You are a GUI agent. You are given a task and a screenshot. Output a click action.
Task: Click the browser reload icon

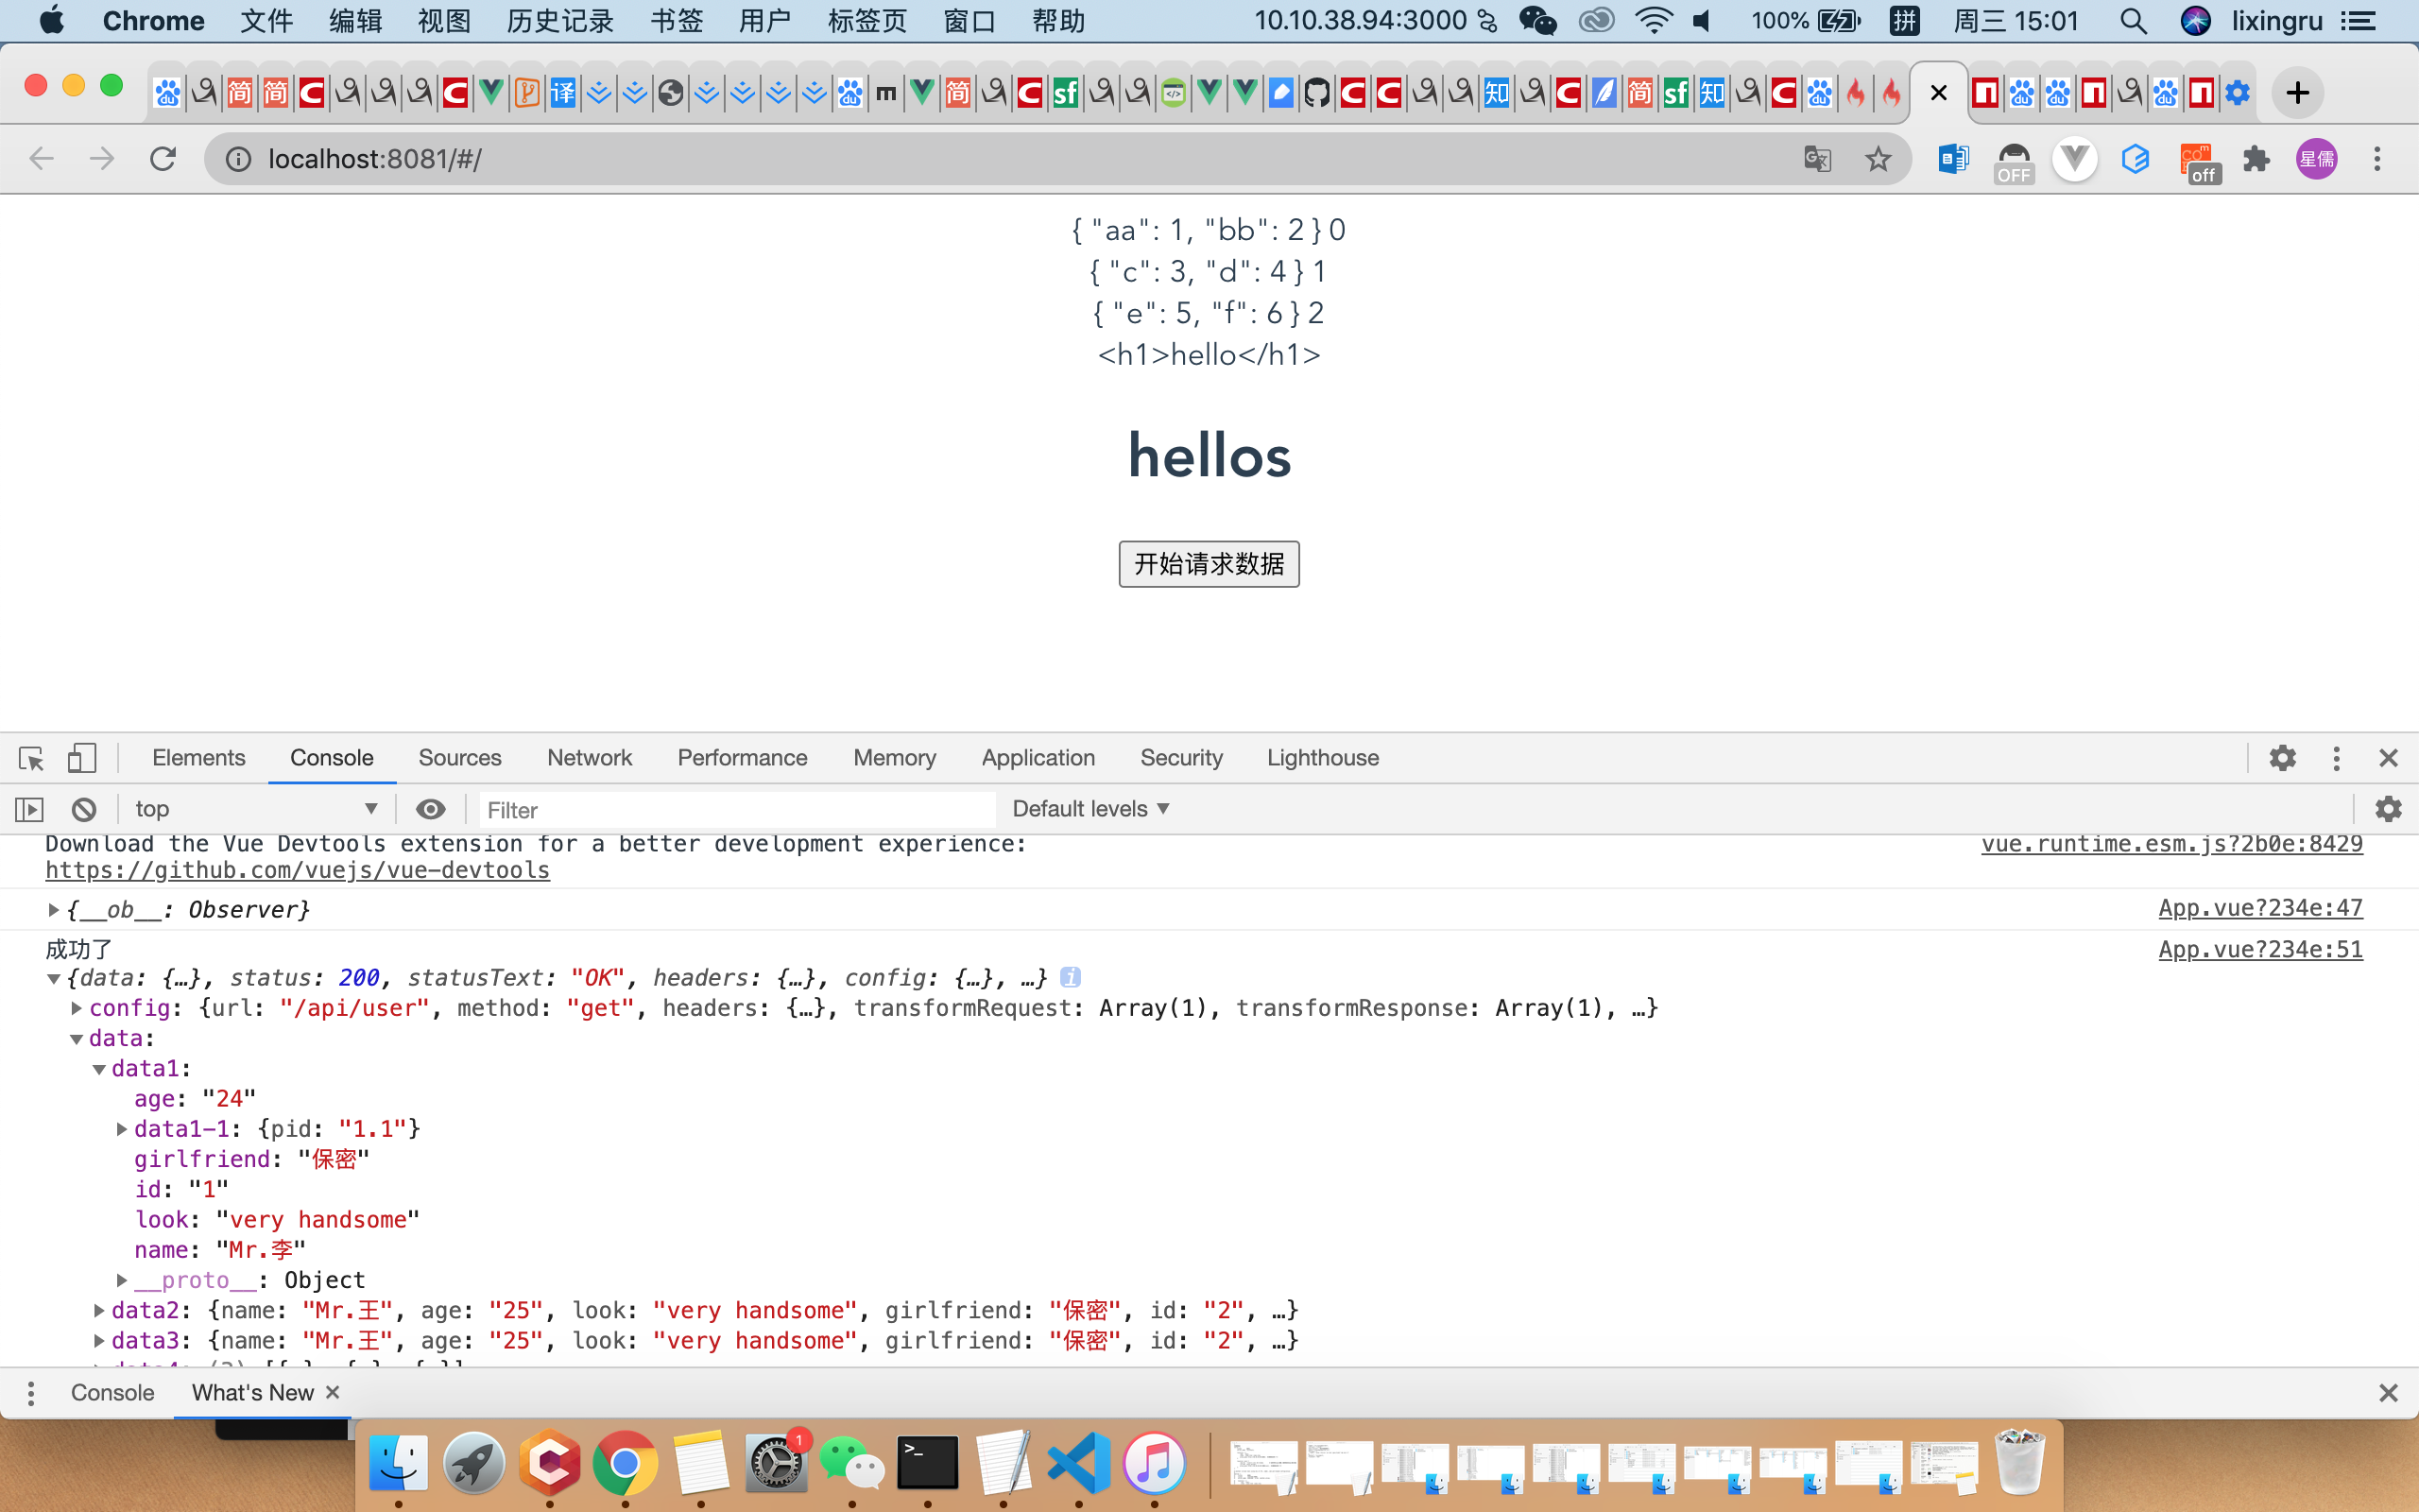pos(163,158)
